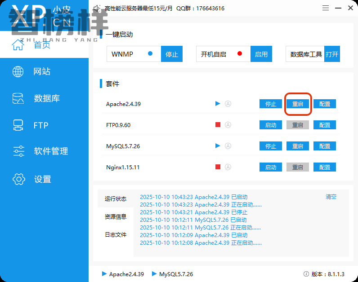Click the gear icon for 设置
This screenshot has height=282, width=358.
19,179
